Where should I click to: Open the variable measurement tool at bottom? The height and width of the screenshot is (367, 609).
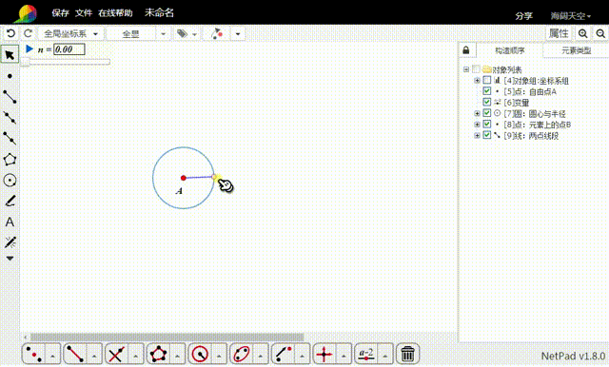[x=366, y=354]
